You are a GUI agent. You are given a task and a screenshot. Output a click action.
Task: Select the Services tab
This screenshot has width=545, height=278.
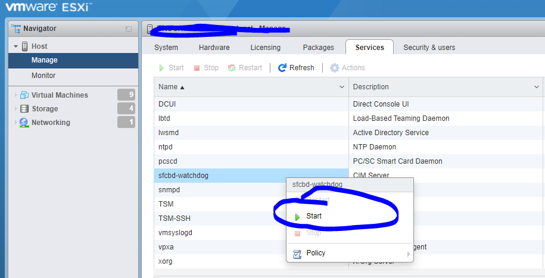tap(369, 48)
